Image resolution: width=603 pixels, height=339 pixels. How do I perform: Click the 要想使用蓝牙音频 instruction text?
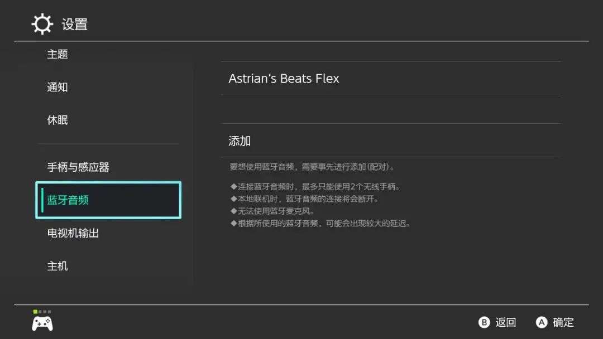click(x=312, y=167)
